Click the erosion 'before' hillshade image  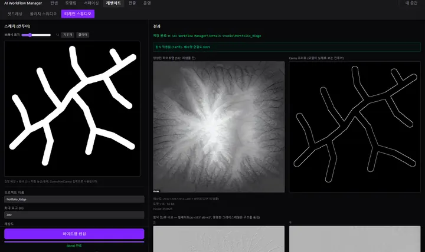219,239
